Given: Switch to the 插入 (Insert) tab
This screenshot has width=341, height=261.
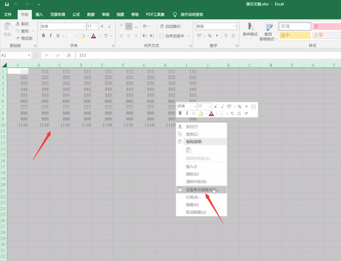Looking at the screenshot, I should [x=39, y=15].
